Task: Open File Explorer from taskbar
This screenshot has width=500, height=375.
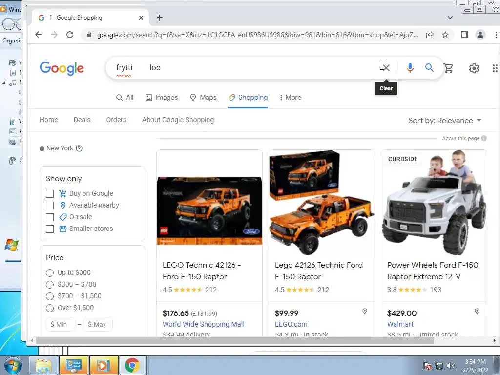Action: [x=43, y=365]
